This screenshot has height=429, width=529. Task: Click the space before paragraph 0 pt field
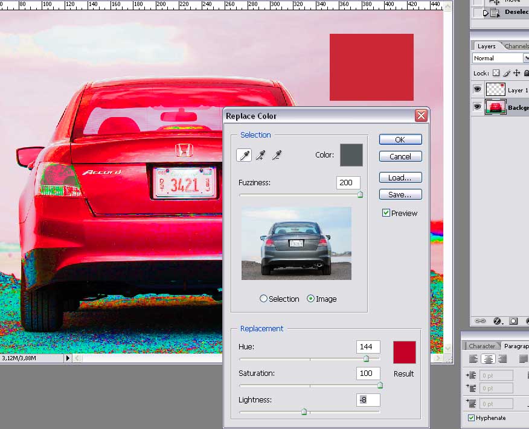tap(496, 404)
